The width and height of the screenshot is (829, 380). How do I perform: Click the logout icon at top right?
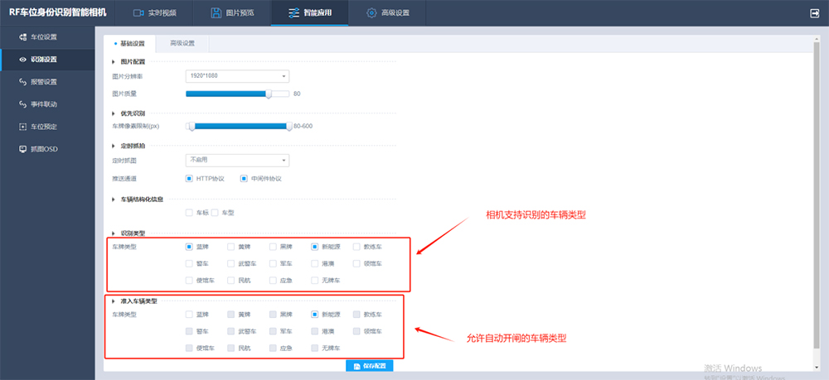click(x=814, y=13)
